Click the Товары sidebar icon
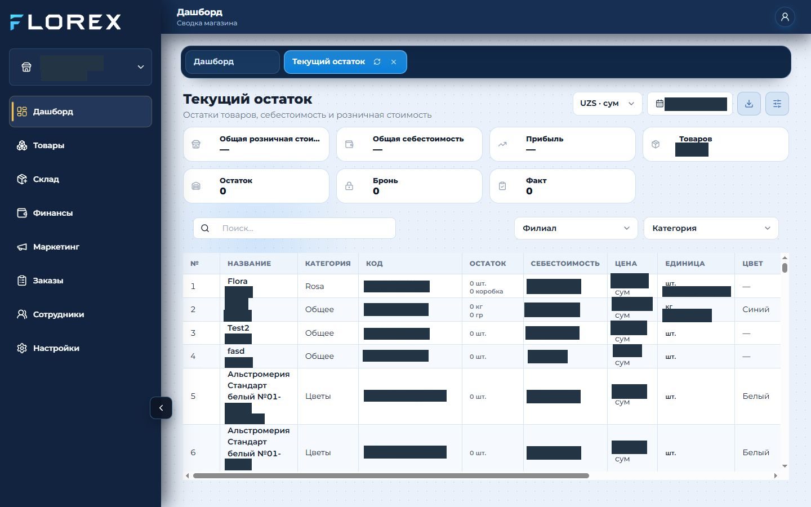Viewport: 811px width, 507px height. coord(22,145)
